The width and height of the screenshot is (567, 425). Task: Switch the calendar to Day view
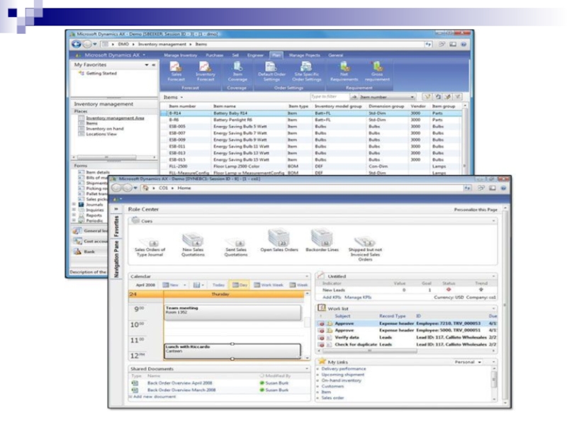click(240, 285)
